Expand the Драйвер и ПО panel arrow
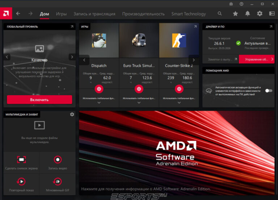278x200 pixels. coord(271,26)
